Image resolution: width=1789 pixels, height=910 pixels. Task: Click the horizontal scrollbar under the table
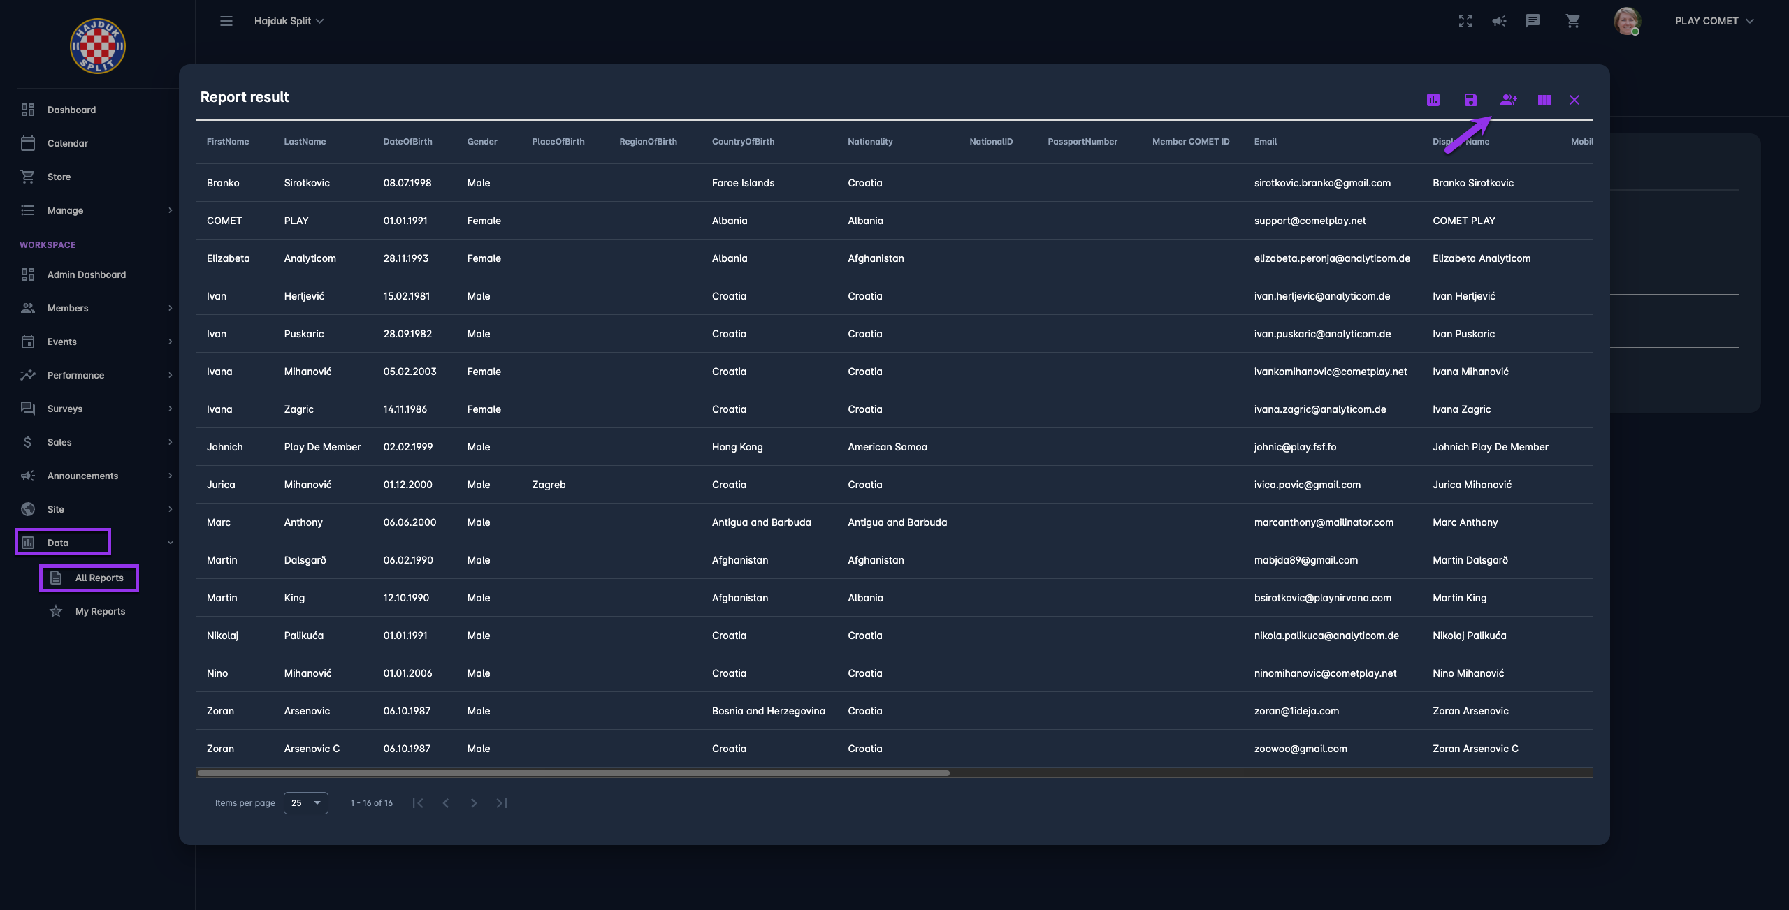click(x=573, y=773)
